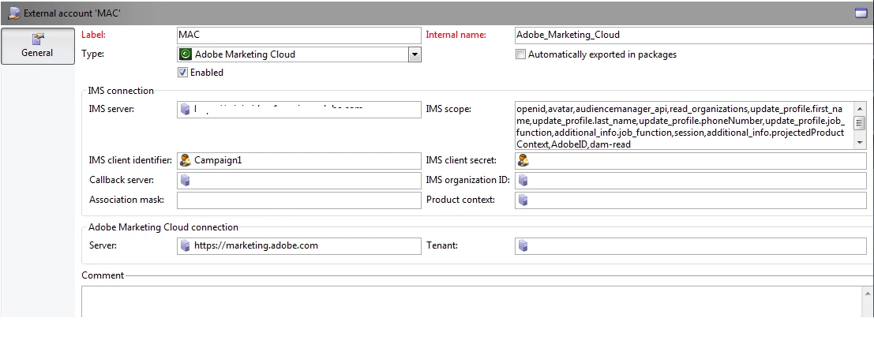Screen dimensions: 874x363
Task: Click inside the Product context field
Action: (x=691, y=200)
